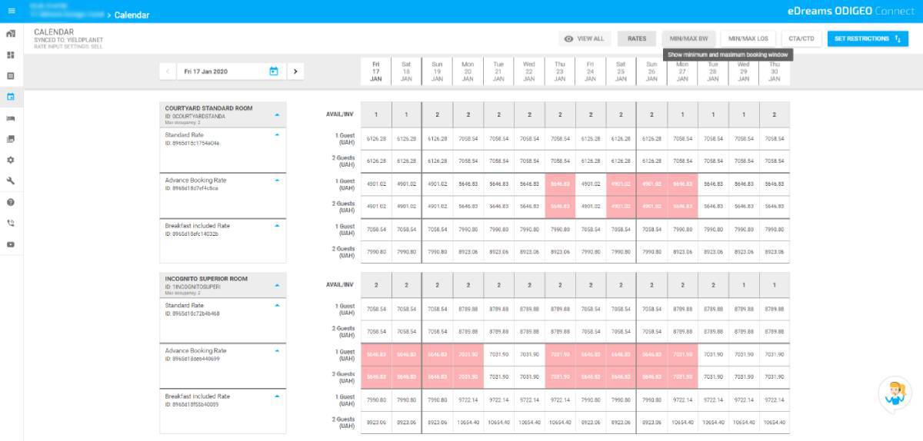Select the Thu 23 Jan column header
Screen dimensions: 923x441
click(560, 71)
